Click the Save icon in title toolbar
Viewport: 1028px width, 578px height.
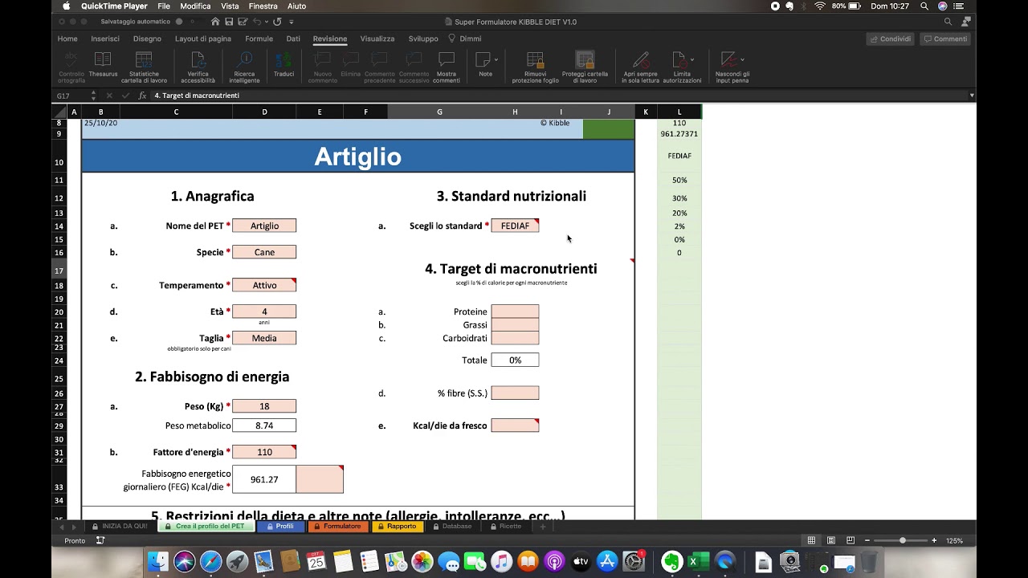pos(229,22)
